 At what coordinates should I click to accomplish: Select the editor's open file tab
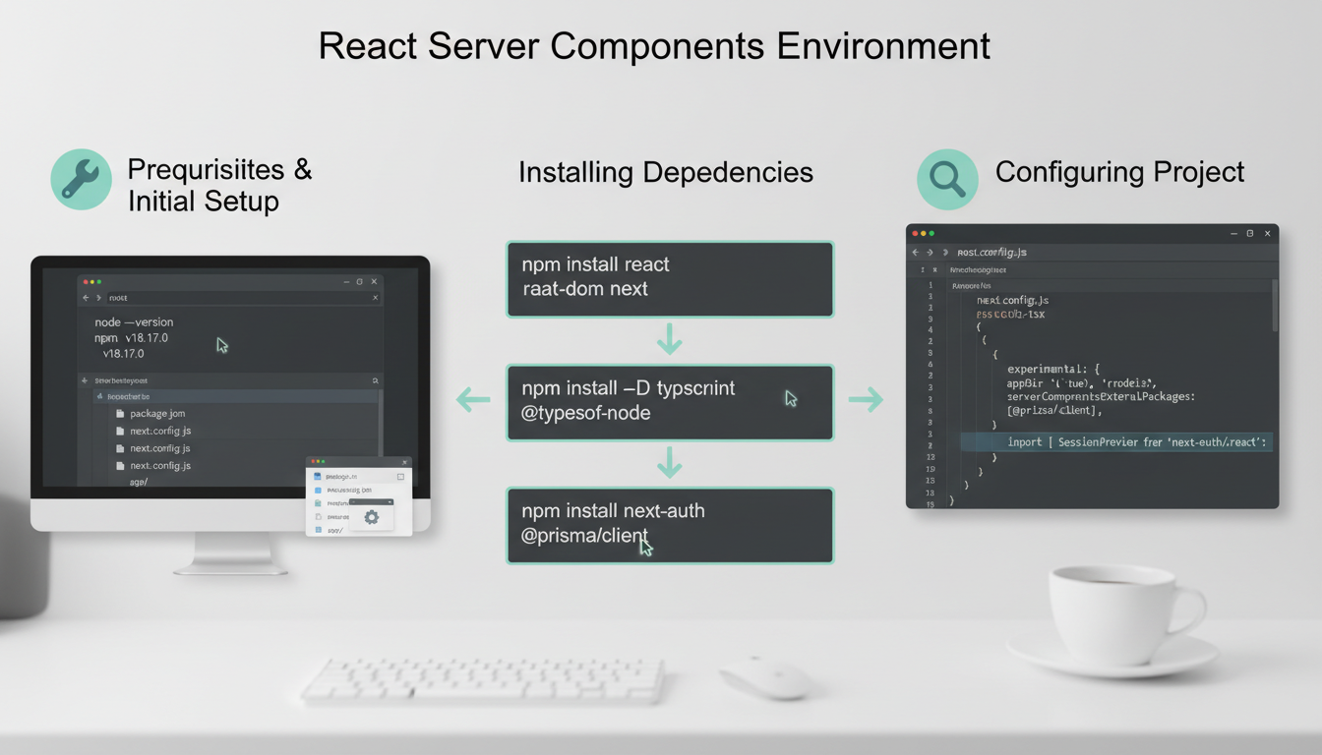(x=977, y=269)
